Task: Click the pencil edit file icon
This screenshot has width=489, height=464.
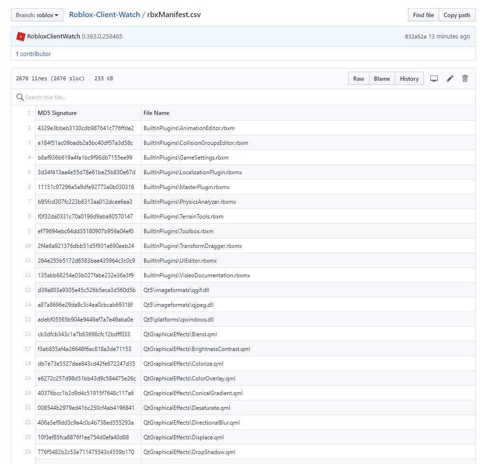Action: click(450, 79)
